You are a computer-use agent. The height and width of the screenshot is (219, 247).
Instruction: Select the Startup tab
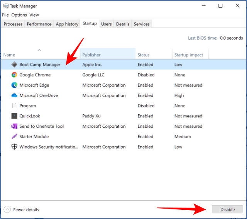[90, 23]
